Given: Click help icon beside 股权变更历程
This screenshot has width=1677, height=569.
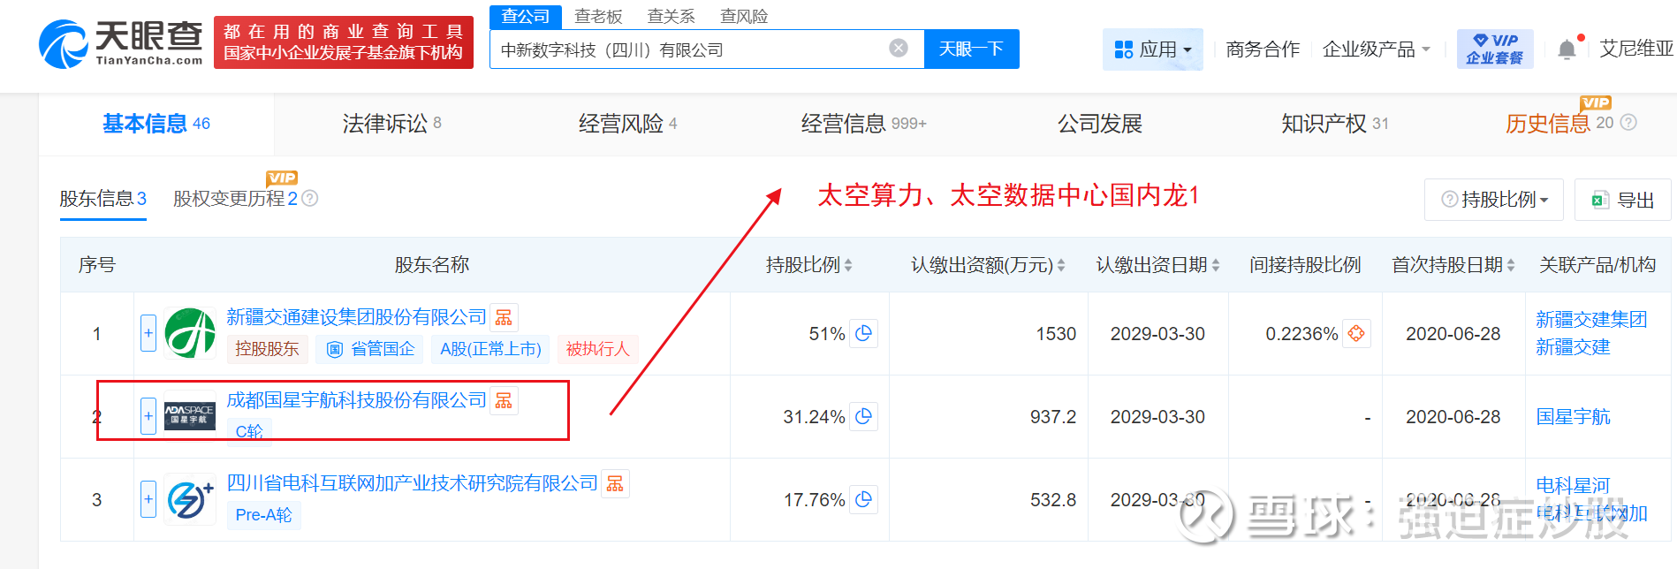Looking at the screenshot, I should [x=310, y=199].
